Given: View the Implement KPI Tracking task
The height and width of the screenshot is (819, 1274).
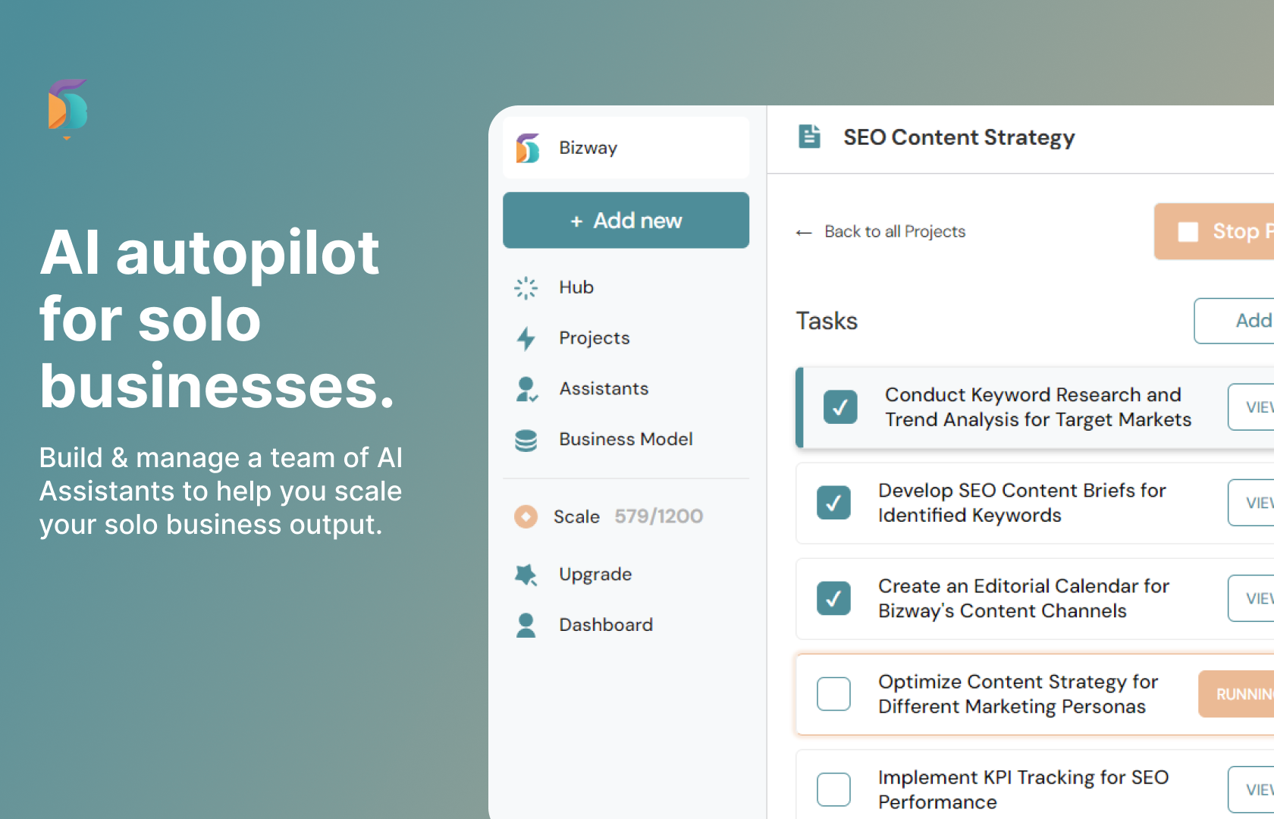Looking at the screenshot, I should click(1251, 789).
